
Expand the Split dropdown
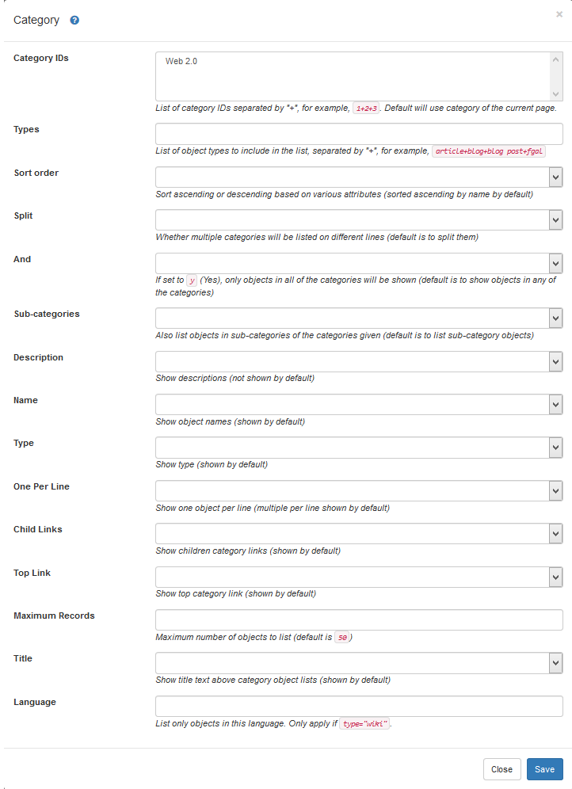point(359,219)
